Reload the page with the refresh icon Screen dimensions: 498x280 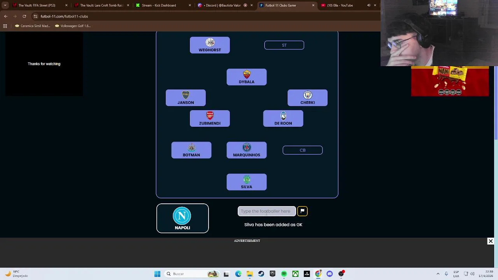point(24,16)
